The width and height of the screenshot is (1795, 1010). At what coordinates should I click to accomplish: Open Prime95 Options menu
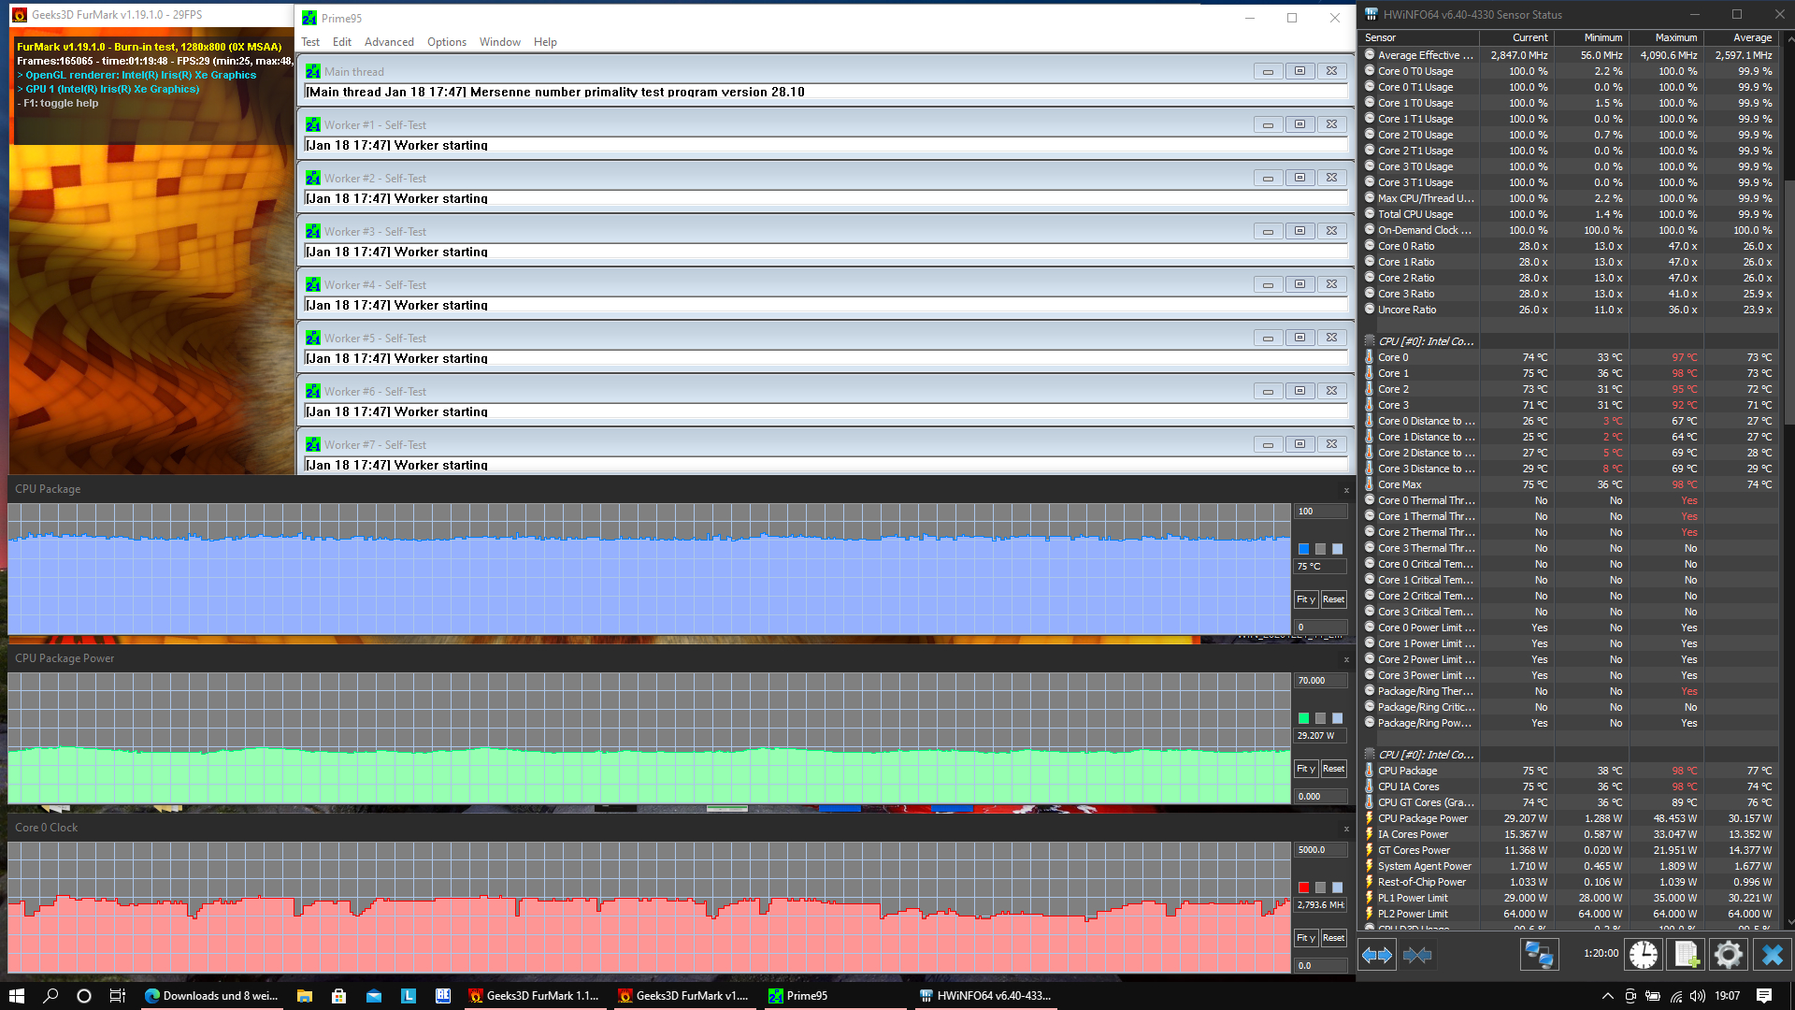click(x=447, y=42)
